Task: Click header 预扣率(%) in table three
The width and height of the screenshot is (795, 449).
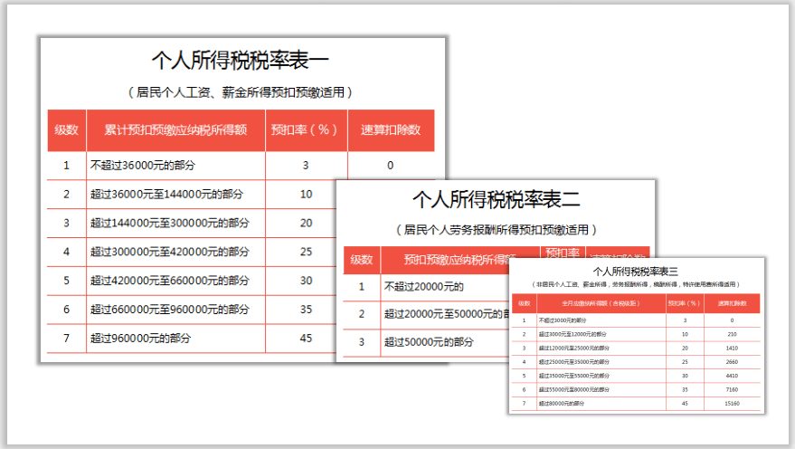Action: [x=684, y=303]
